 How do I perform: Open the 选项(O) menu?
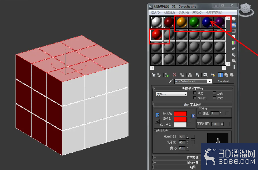point(197,13)
